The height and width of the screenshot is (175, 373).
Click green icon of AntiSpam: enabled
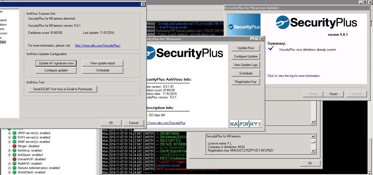[x=14, y=155]
